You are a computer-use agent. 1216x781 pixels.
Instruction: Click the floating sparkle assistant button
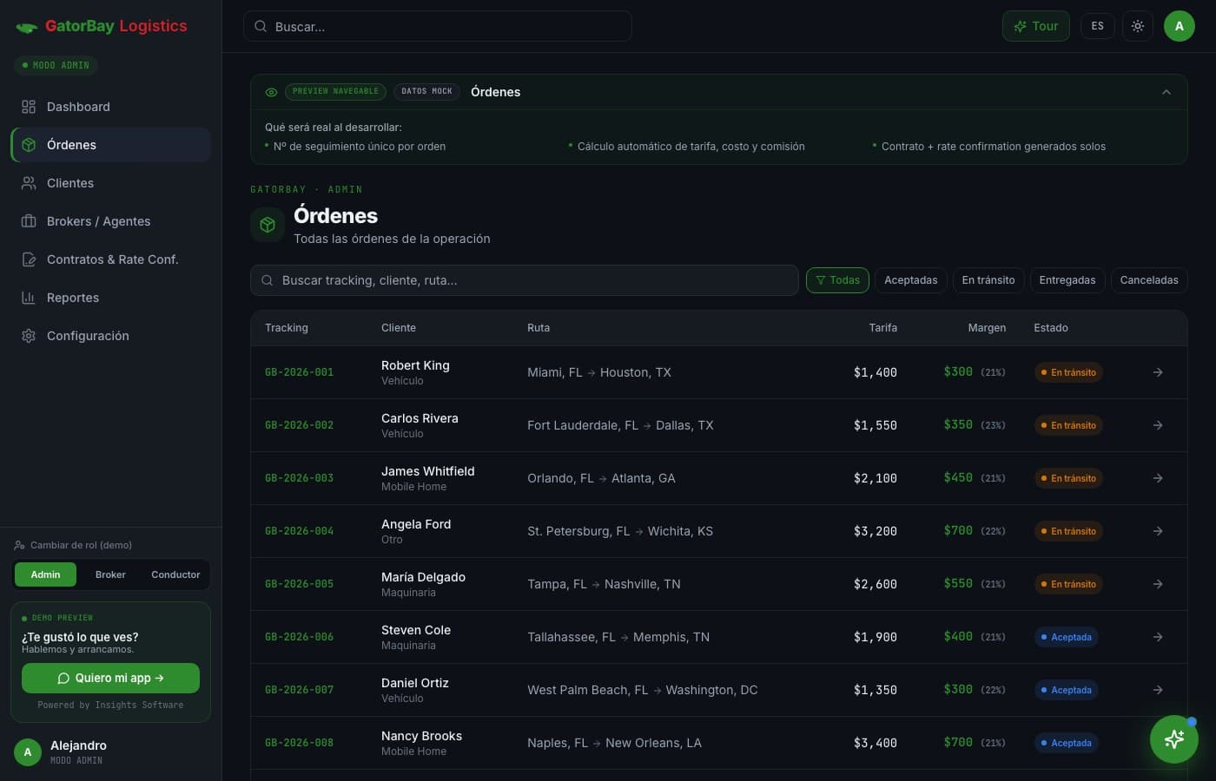(x=1174, y=739)
